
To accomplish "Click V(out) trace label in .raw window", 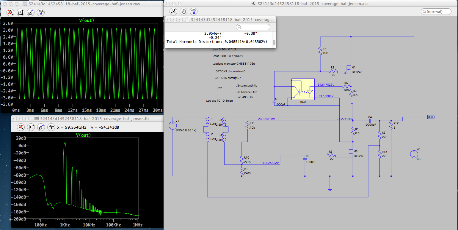I will [87, 20].
